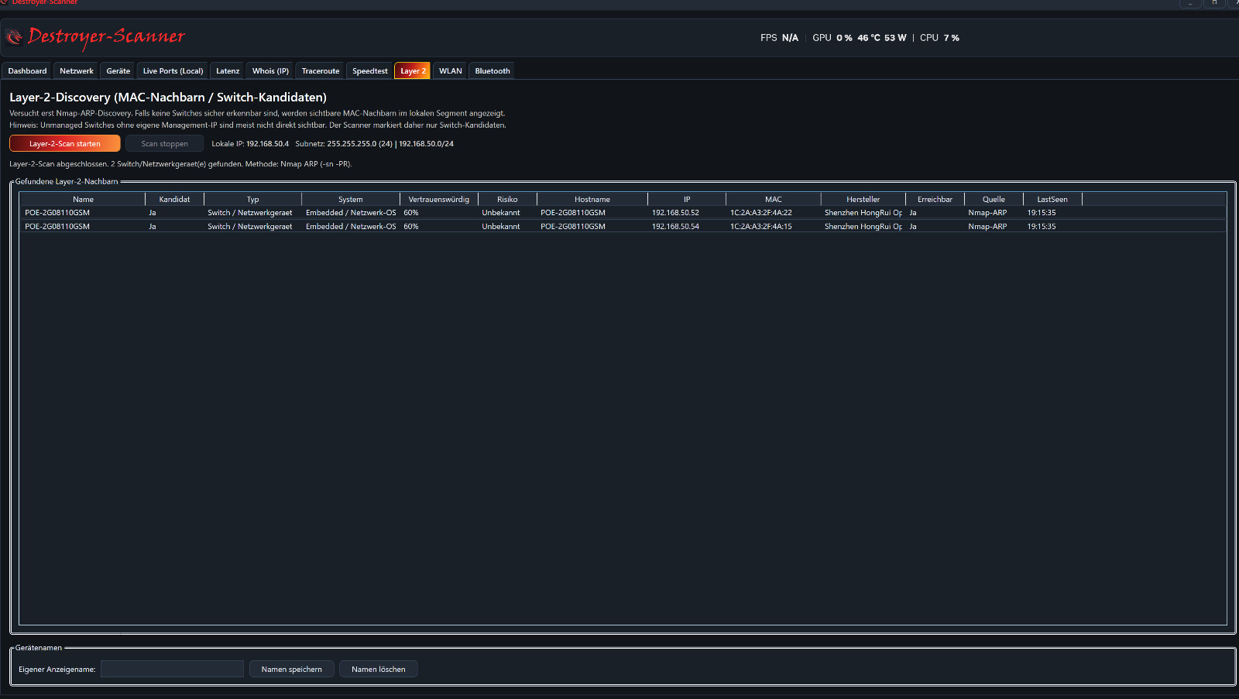This screenshot has width=1239, height=699.
Task: Click MAC address 1C:2A:A3:2F:4A:15
Action: (x=761, y=226)
